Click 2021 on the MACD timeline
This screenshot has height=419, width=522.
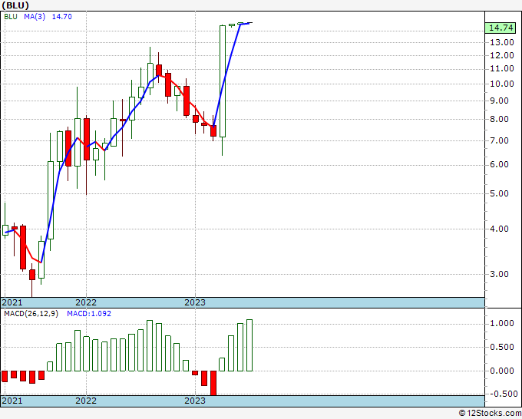click(12, 401)
